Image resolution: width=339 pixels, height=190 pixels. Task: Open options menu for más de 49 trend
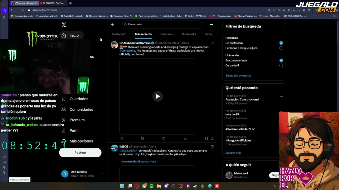point(281,111)
